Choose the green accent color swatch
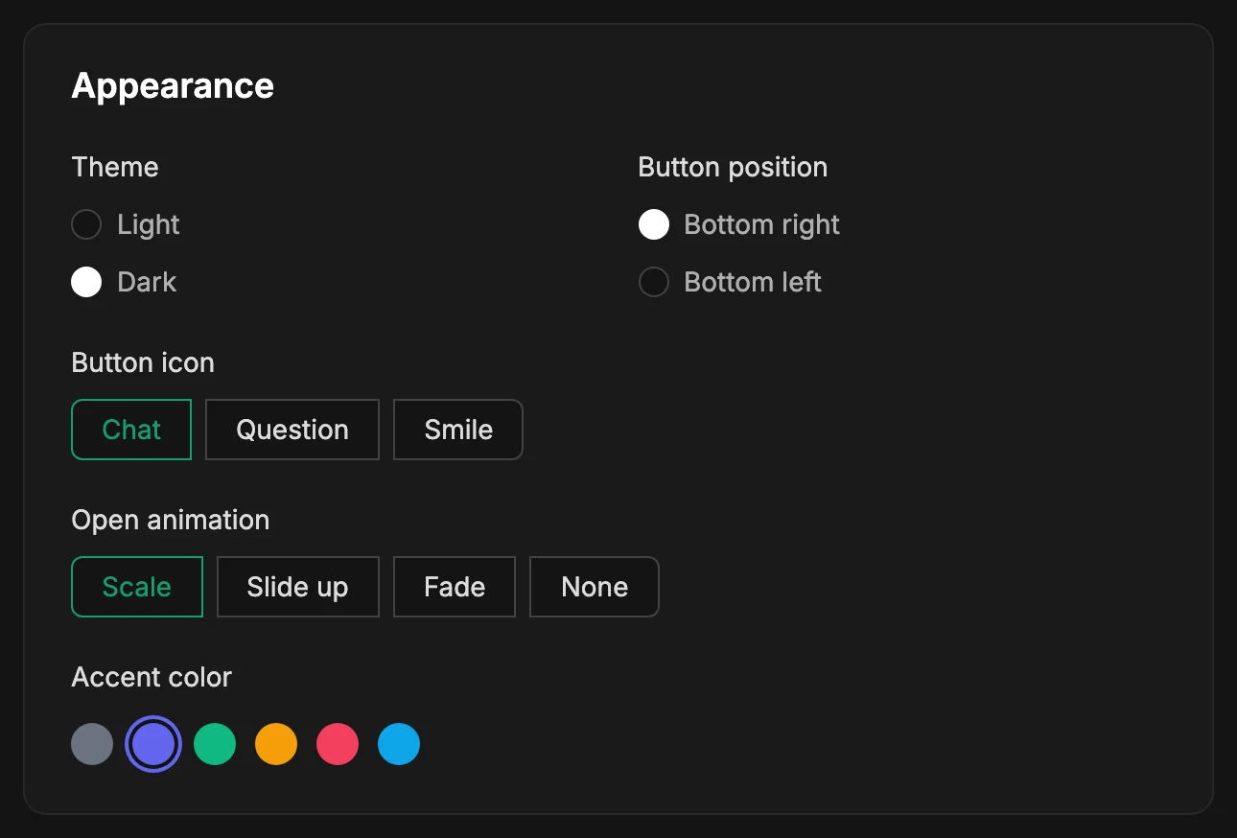The height and width of the screenshot is (838, 1237). pos(215,744)
